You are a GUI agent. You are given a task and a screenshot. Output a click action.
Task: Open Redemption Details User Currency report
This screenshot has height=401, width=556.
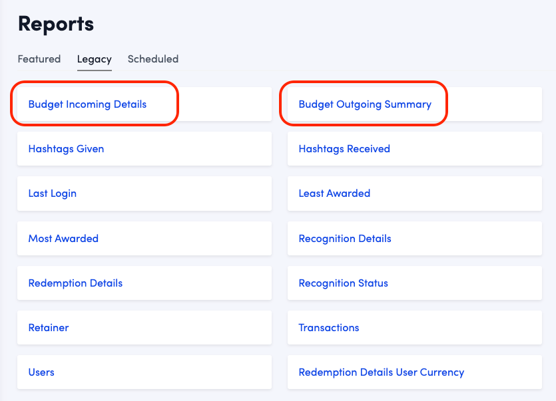(x=381, y=372)
